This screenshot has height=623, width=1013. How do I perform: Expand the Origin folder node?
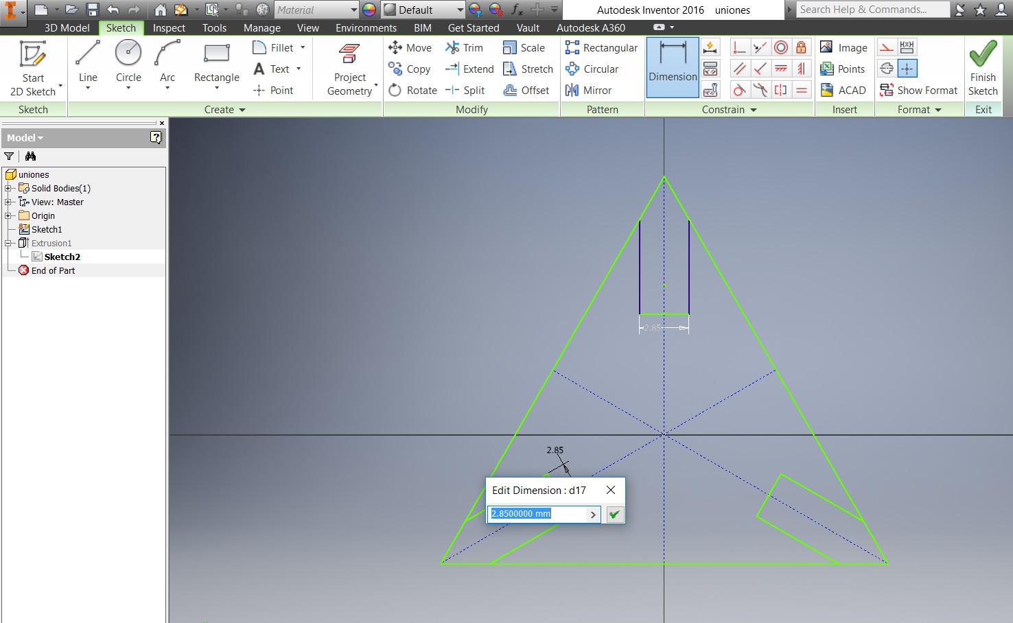8,215
